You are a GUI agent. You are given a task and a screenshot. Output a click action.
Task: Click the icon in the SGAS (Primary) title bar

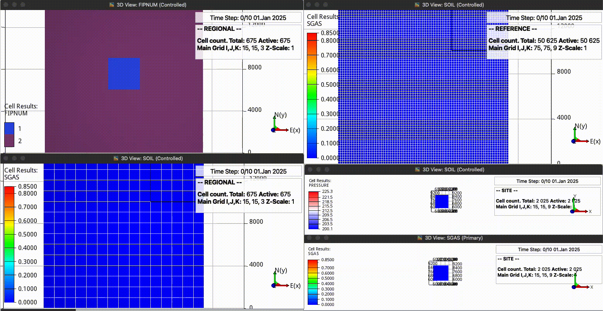point(420,238)
